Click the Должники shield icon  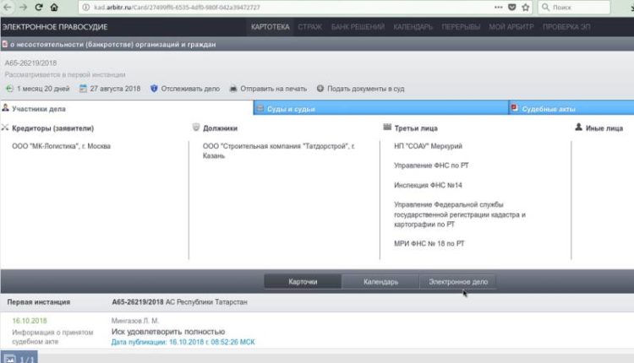[196, 127]
